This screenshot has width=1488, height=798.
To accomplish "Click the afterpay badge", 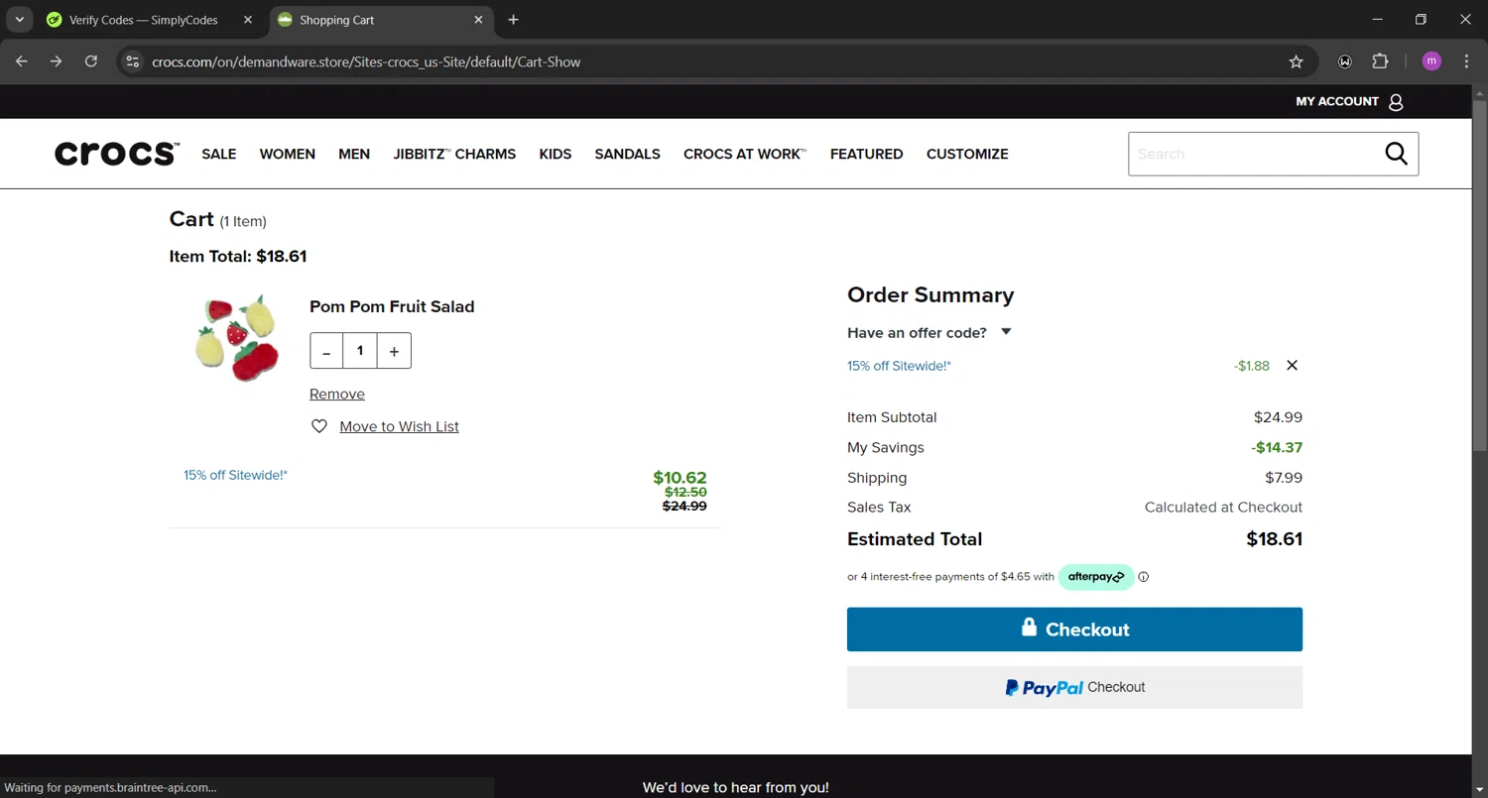I will (x=1096, y=577).
